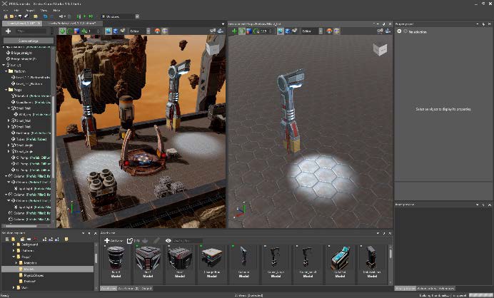Click the orientation cube in right viewport
Screen dimensions: 494x298
tap(381, 48)
